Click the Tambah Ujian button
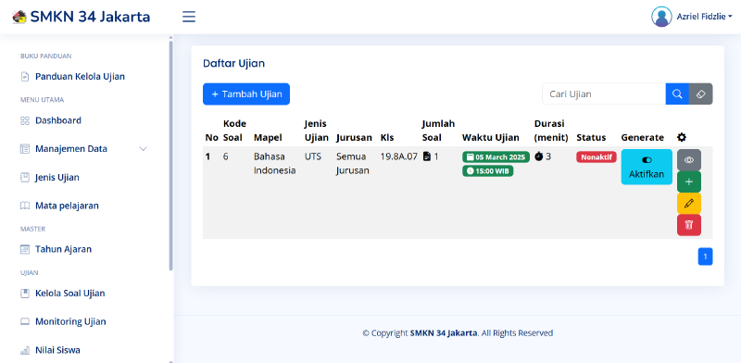This screenshot has height=363, width=741. tap(246, 94)
